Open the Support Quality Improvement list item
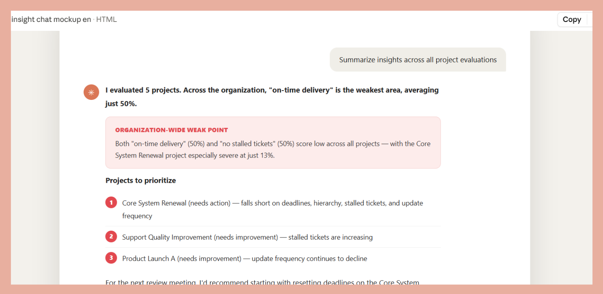 click(x=273, y=237)
